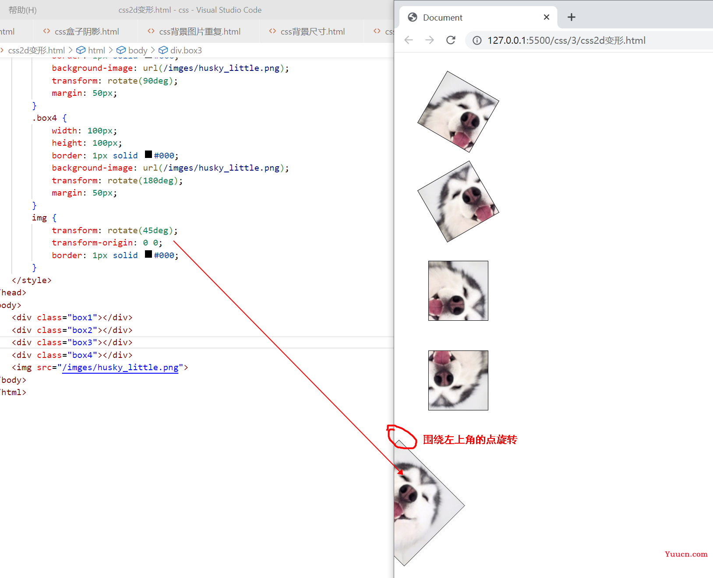This screenshot has height=578, width=713.
Task: Click the 90-degree rotated husky box
Action: (x=458, y=291)
